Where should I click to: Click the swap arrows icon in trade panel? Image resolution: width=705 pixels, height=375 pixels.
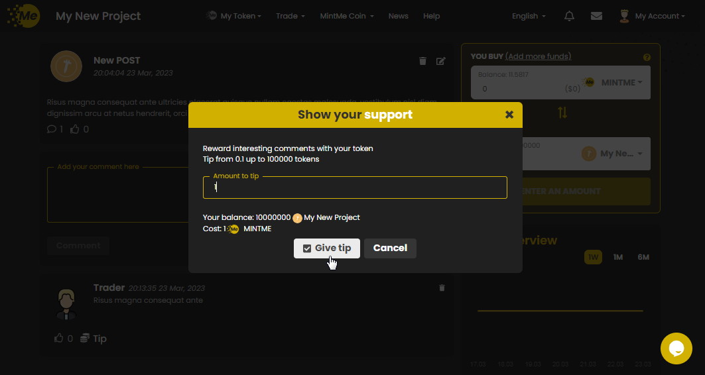click(x=562, y=112)
